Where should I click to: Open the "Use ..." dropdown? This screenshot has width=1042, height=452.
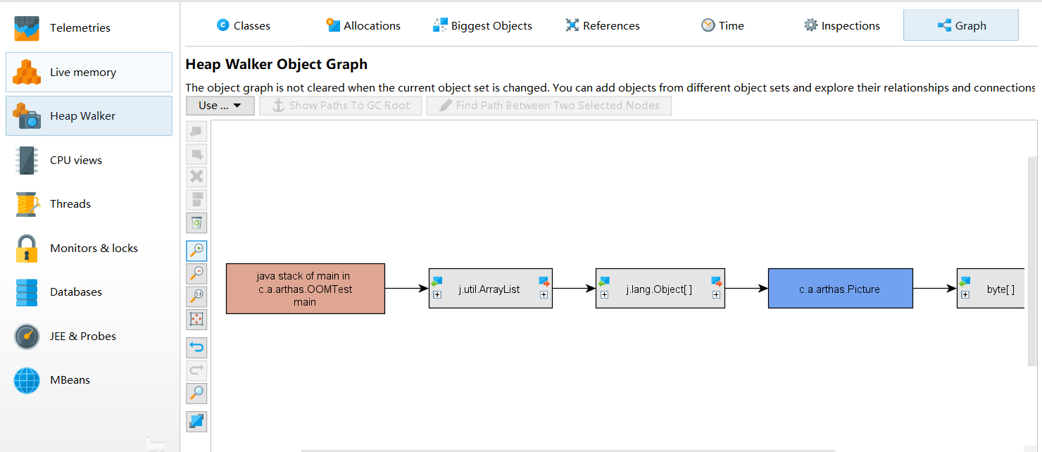220,106
